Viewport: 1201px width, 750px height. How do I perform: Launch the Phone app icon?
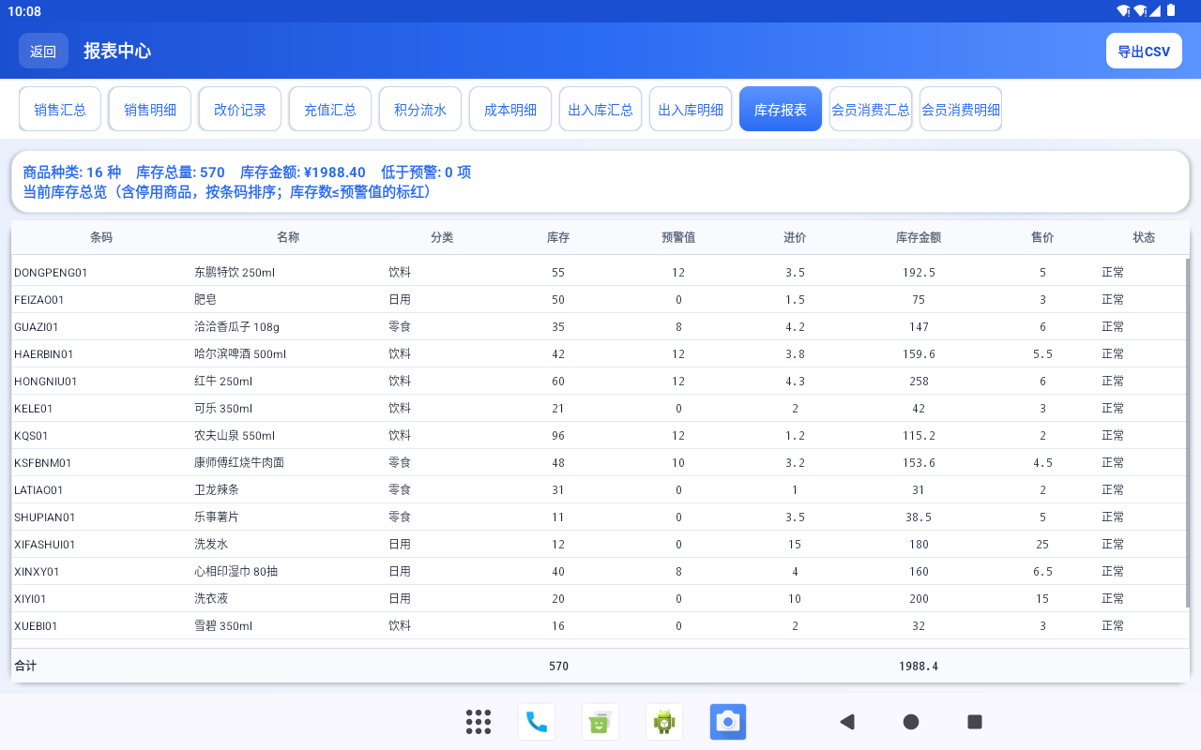click(537, 722)
